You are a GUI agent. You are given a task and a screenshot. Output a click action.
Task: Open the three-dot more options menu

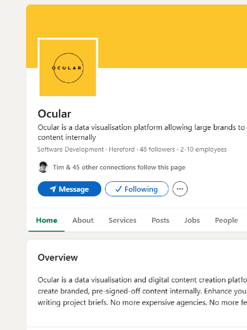tap(180, 189)
